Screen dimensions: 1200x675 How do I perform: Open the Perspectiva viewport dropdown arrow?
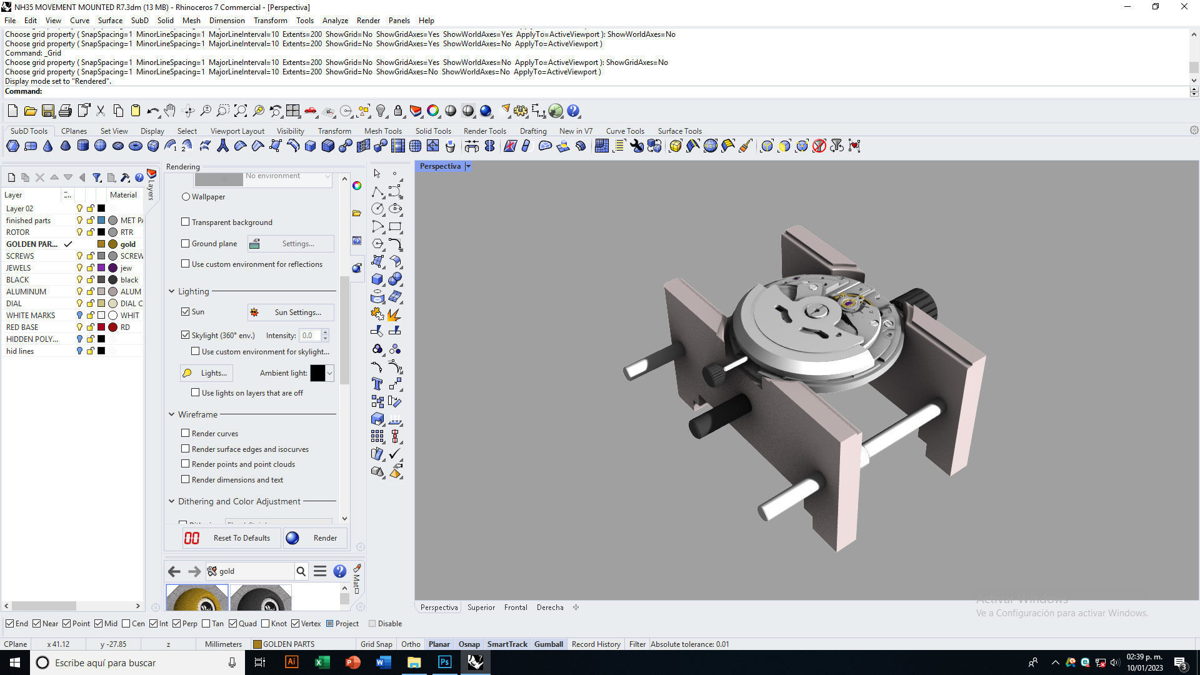[x=468, y=166]
